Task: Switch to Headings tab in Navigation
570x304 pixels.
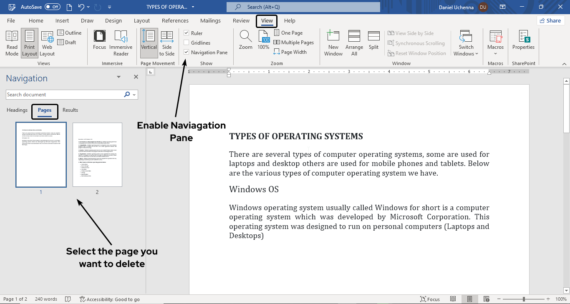Action: [17, 110]
